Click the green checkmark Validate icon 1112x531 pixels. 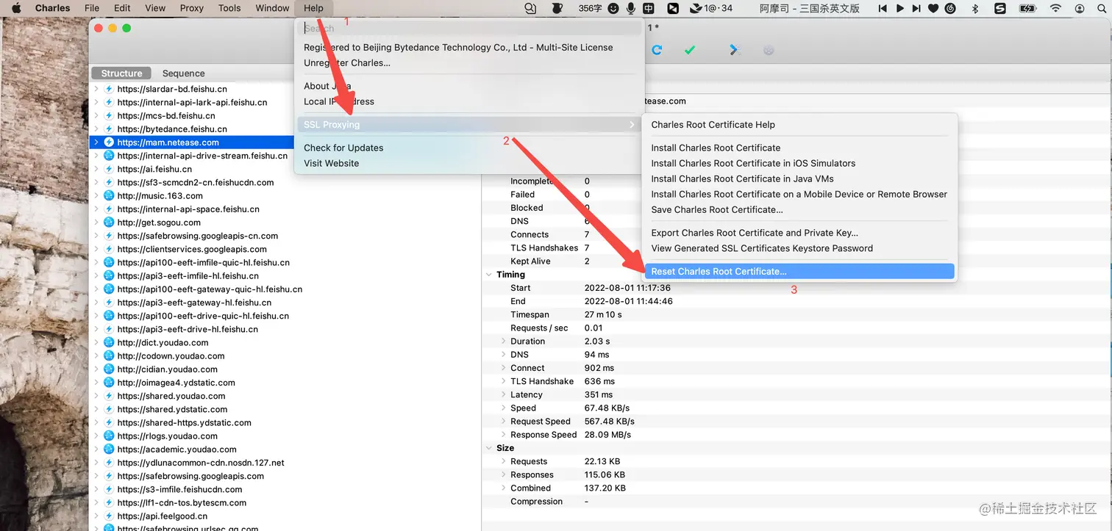[x=689, y=50]
